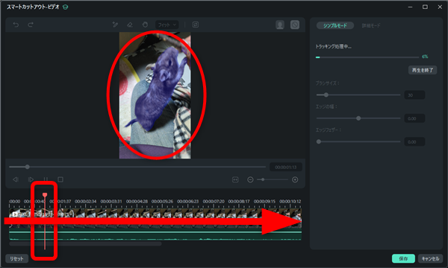Viewport: 448px width, 268px height.
Task: Undo the last action
Action: click(x=16, y=25)
